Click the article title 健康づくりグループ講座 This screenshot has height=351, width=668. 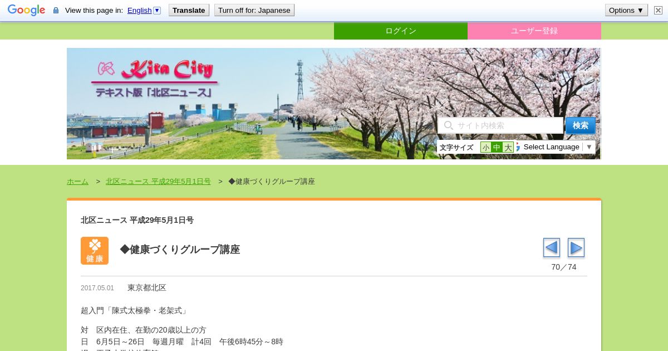point(180,250)
